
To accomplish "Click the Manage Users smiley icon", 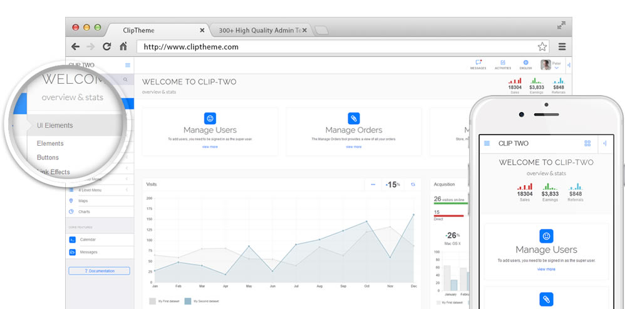I will (x=210, y=118).
